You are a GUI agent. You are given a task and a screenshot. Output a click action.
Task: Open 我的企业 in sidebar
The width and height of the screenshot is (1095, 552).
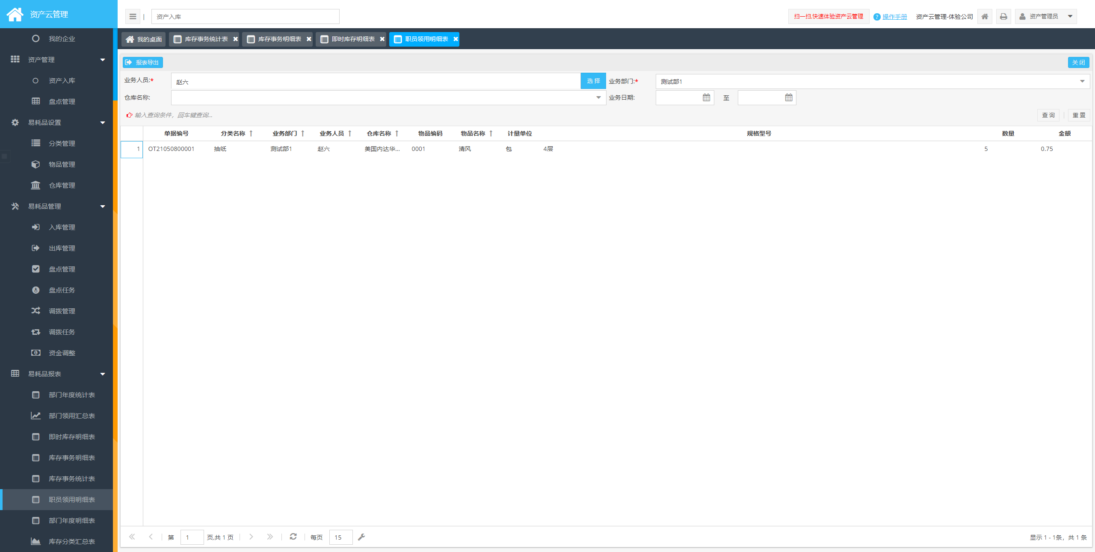click(x=56, y=38)
